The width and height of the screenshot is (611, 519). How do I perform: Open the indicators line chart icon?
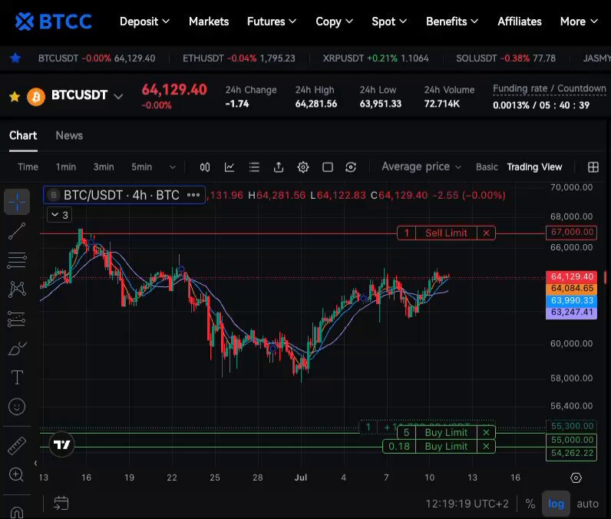point(230,167)
